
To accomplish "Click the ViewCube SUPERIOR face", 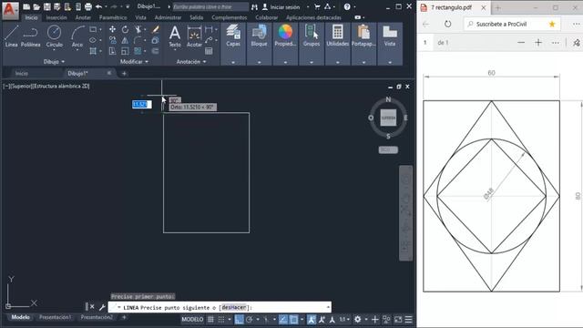I will coord(388,118).
